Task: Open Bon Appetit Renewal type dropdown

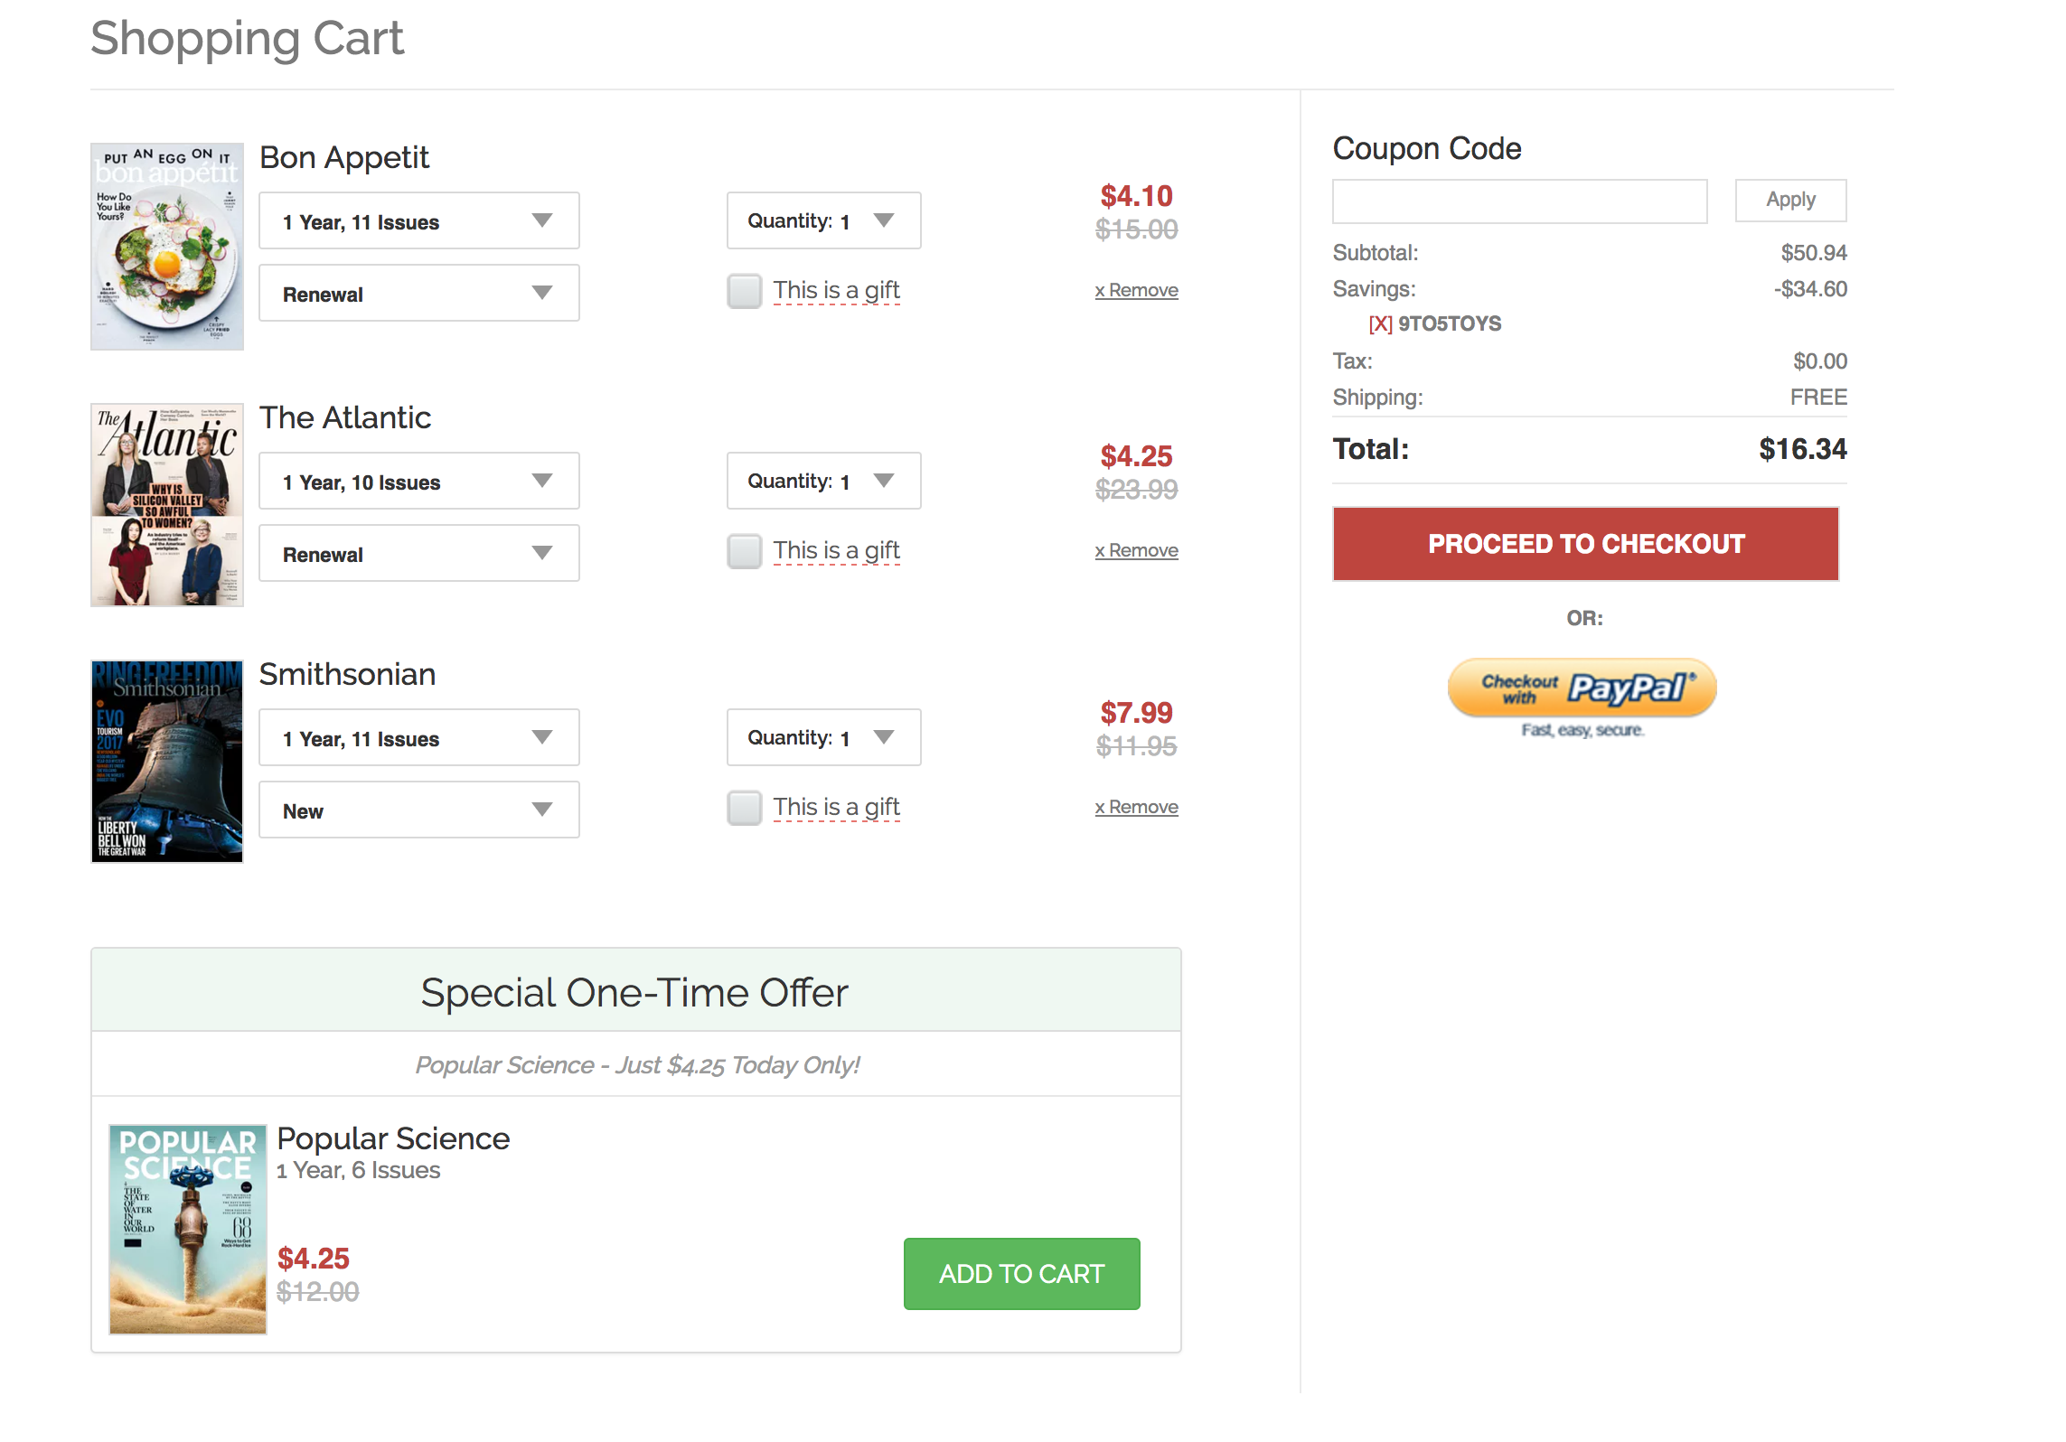Action: (x=419, y=294)
